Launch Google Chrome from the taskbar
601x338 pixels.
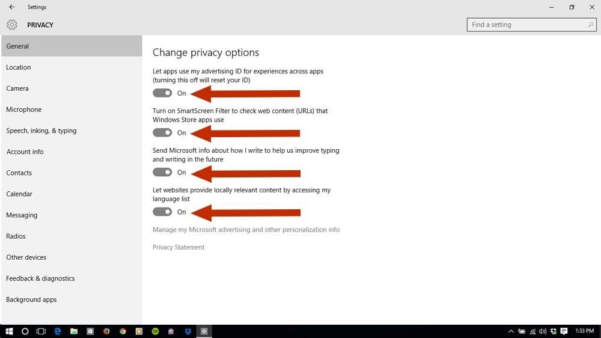click(x=123, y=331)
